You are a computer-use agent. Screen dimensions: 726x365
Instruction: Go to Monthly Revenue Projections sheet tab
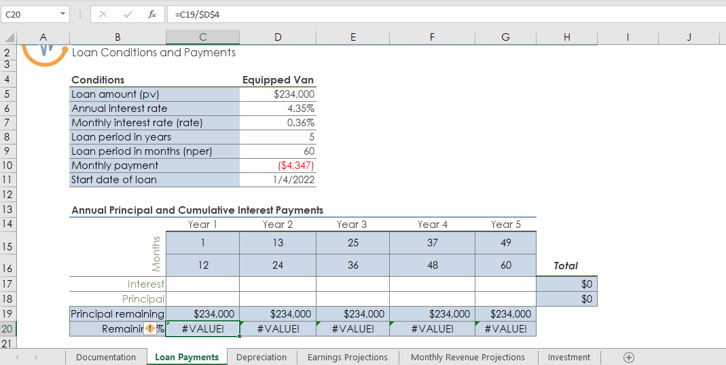468,357
